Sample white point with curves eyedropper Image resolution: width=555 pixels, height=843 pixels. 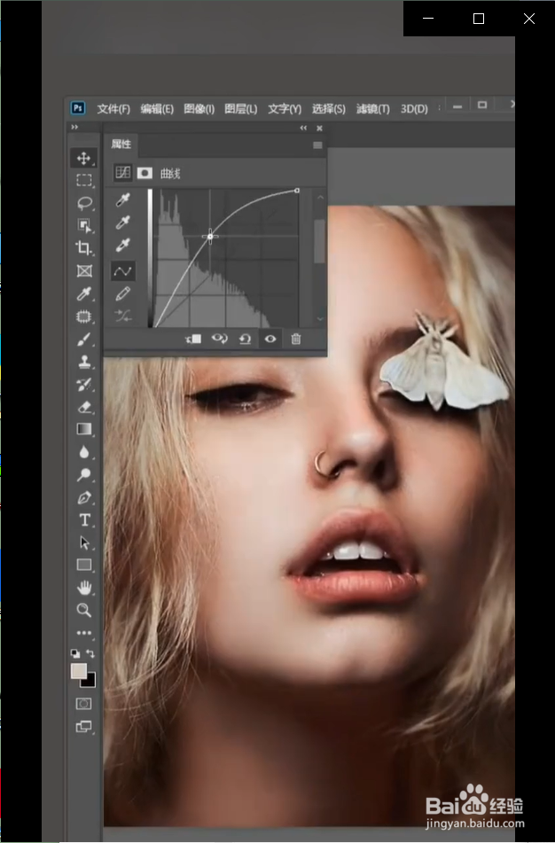point(122,246)
